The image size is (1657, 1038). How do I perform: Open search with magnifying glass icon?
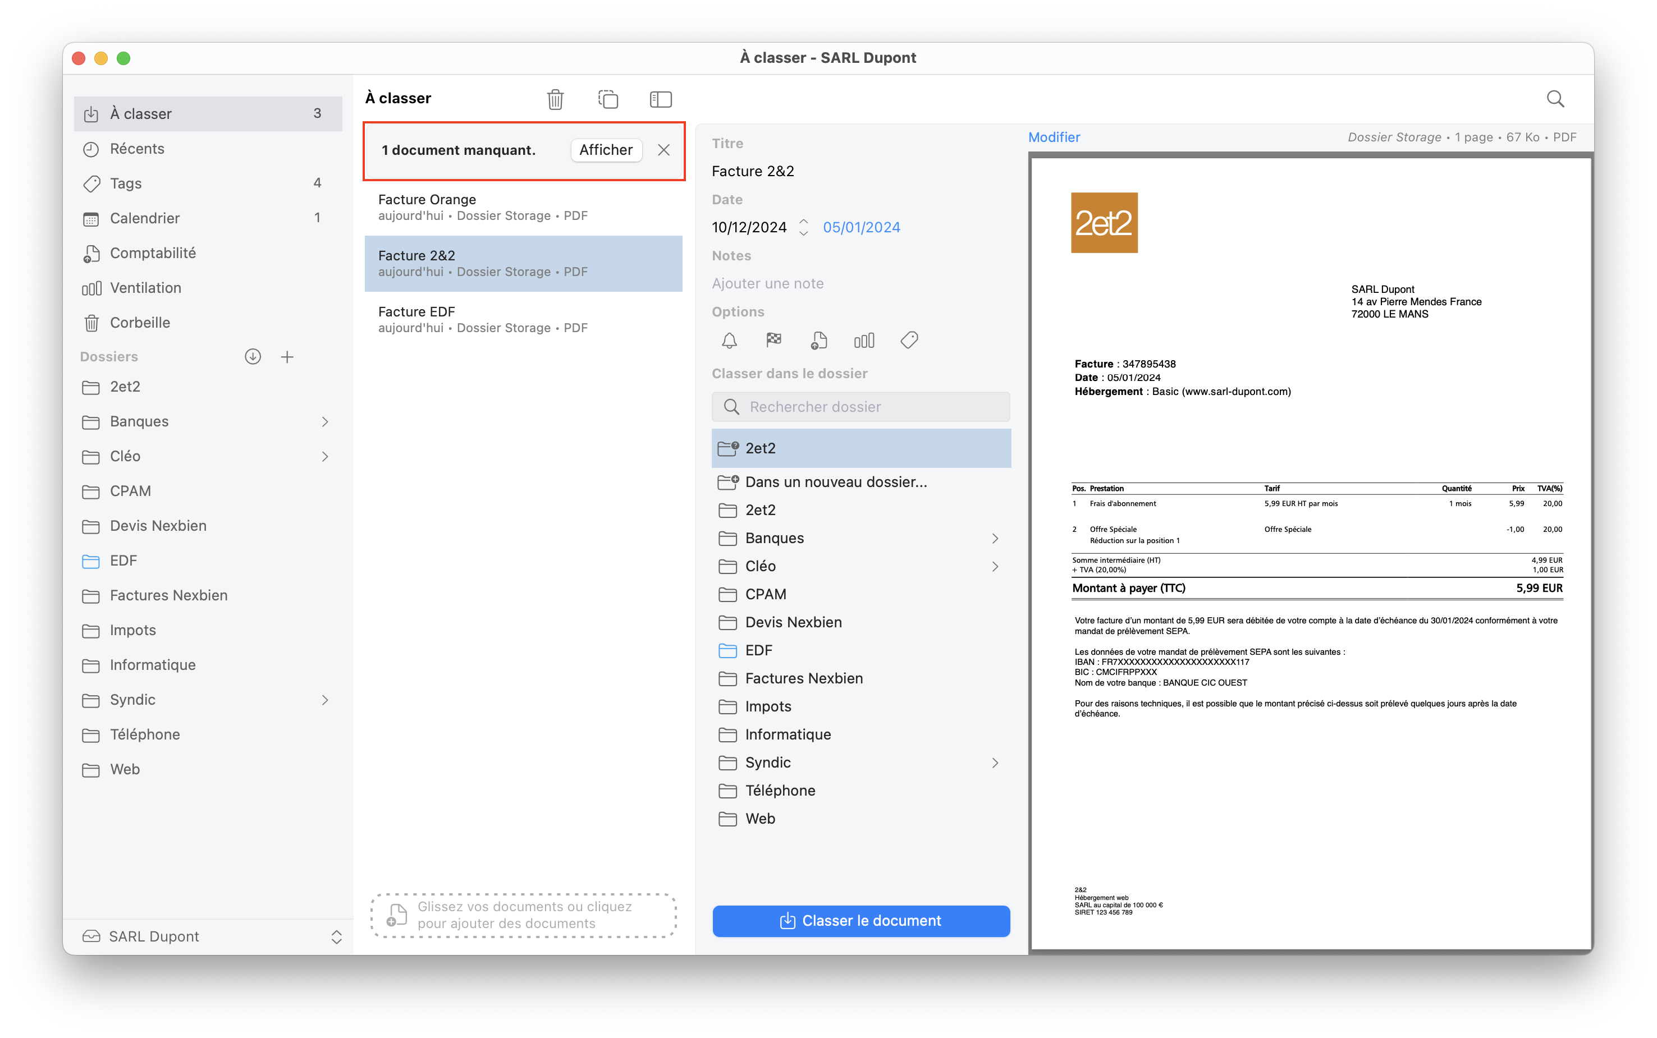tap(1555, 99)
